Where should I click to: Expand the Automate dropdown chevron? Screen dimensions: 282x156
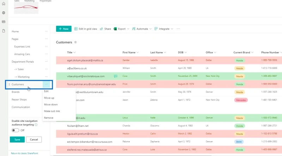click(x=151, y=29)
